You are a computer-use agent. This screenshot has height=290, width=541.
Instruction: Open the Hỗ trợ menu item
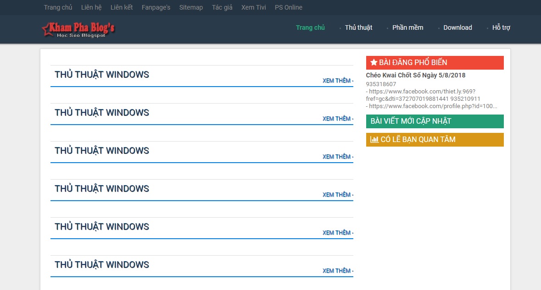501,27
